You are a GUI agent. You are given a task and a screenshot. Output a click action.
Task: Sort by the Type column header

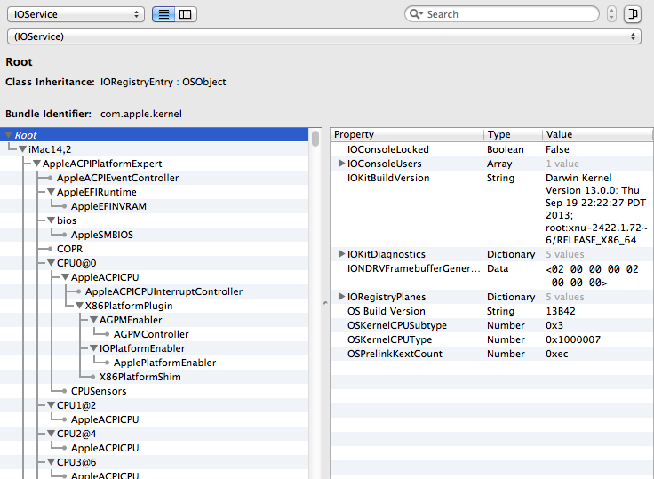click(x=511, y=134)
